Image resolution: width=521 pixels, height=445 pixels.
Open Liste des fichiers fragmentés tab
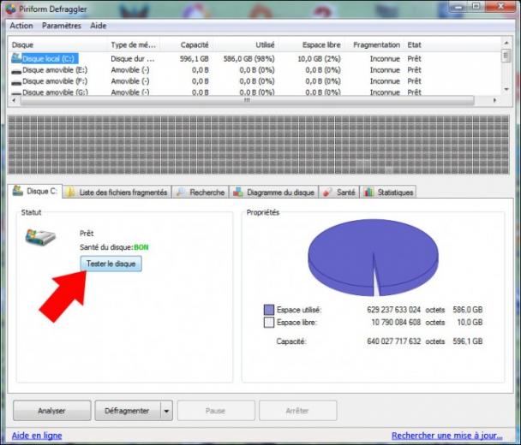[117, 193]
